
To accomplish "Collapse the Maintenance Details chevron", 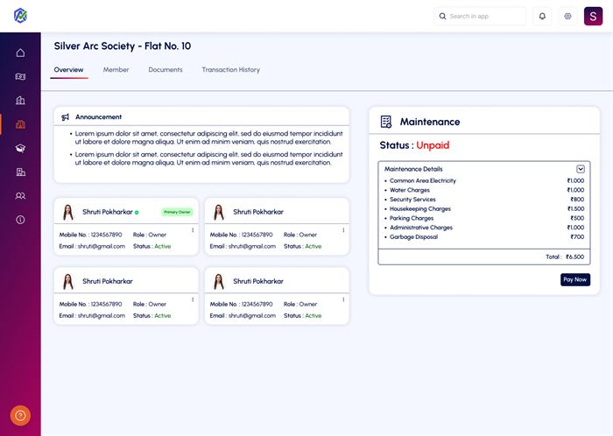I will (580, 169).
